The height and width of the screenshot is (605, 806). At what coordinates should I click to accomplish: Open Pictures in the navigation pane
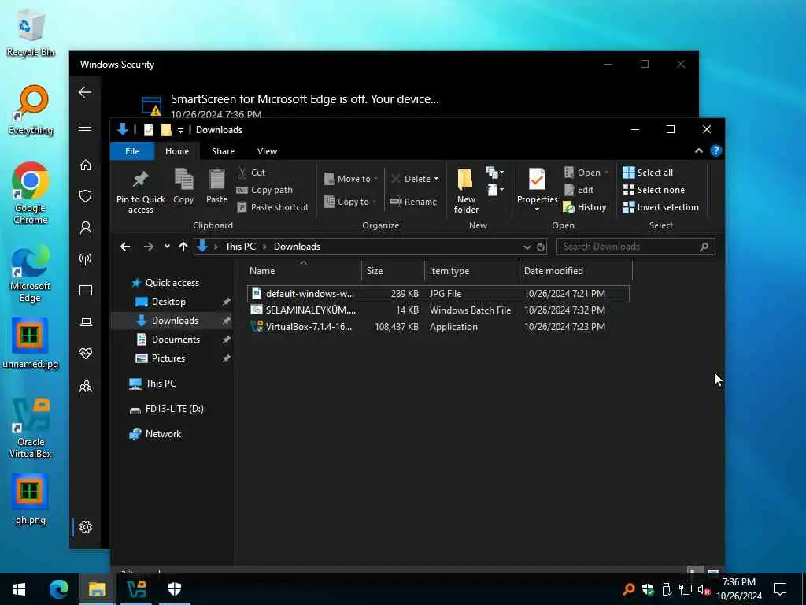pyautogui.click(x=168, y=358)
